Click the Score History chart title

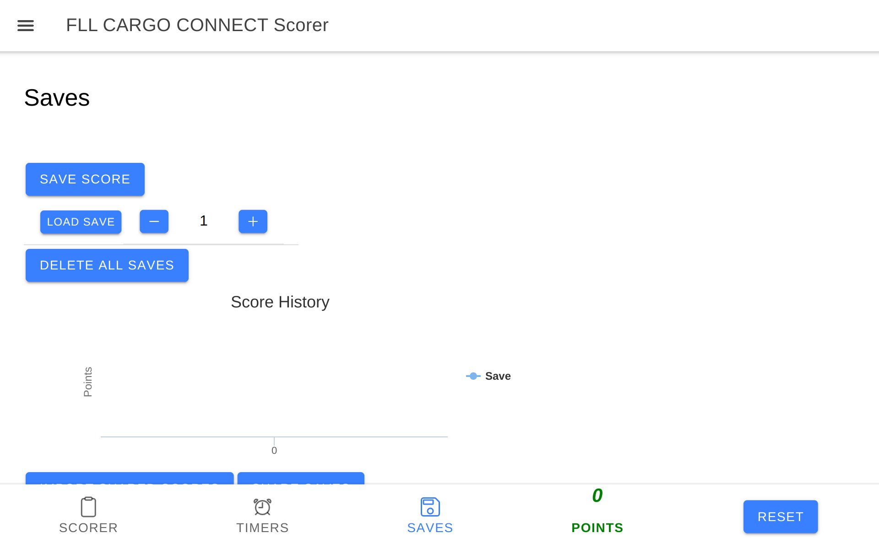tap(280, 302)
